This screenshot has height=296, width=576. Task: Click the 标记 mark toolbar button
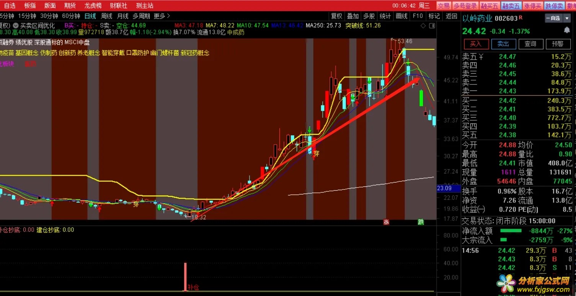[434, 16]
